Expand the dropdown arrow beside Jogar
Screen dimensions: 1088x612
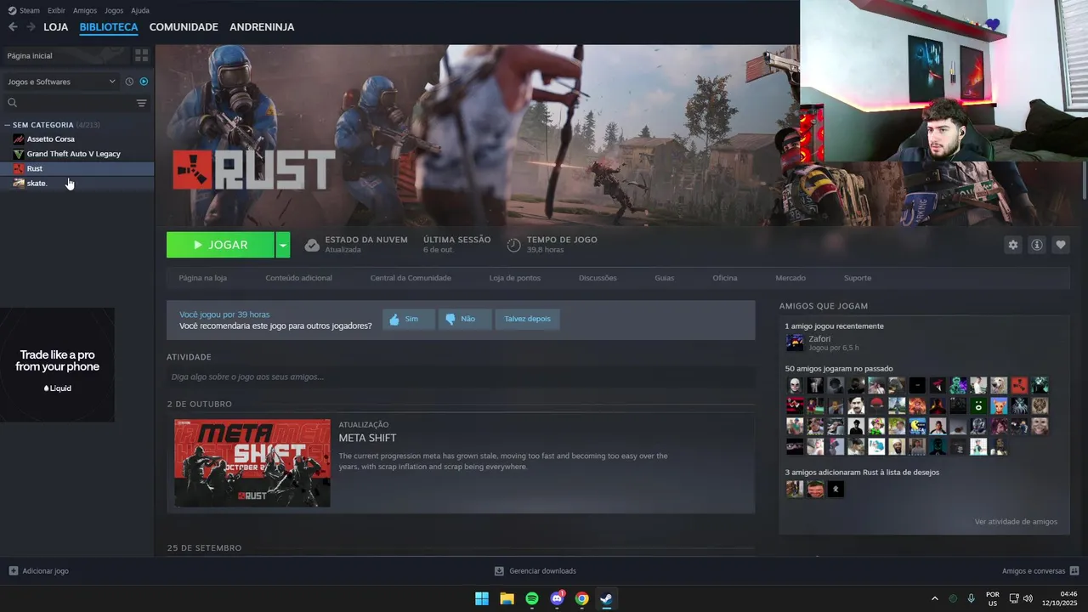(x=283, y=245)
